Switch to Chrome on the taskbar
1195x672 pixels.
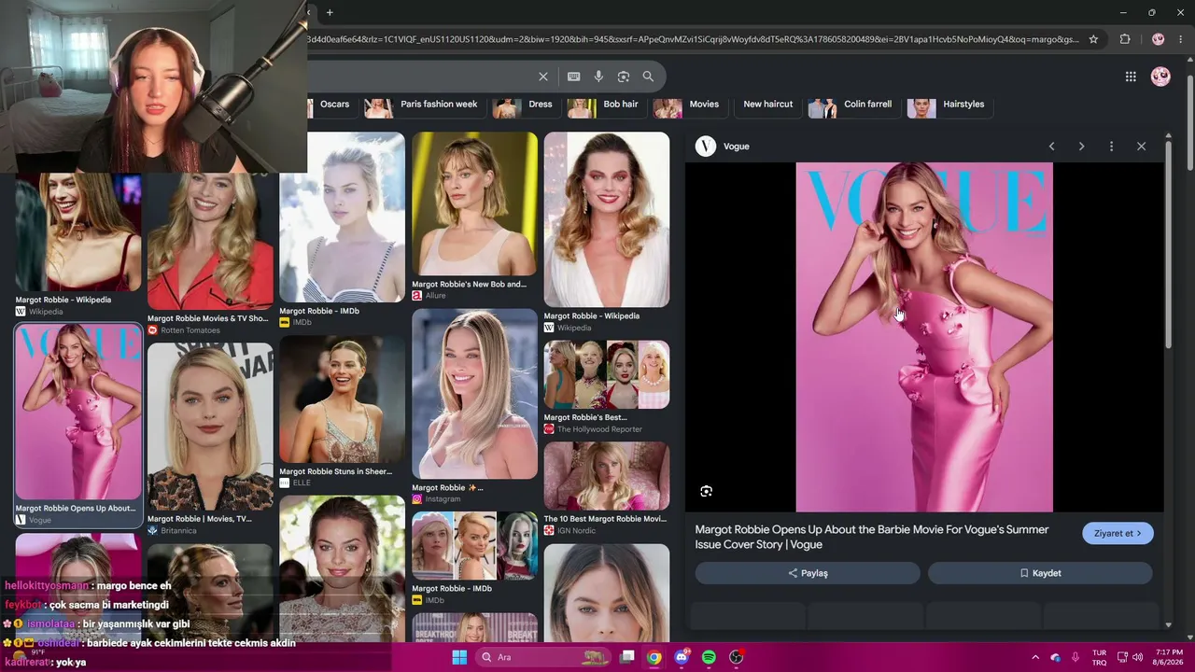654,657
